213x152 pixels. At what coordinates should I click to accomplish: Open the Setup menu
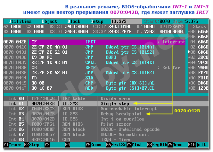[97, 22]
